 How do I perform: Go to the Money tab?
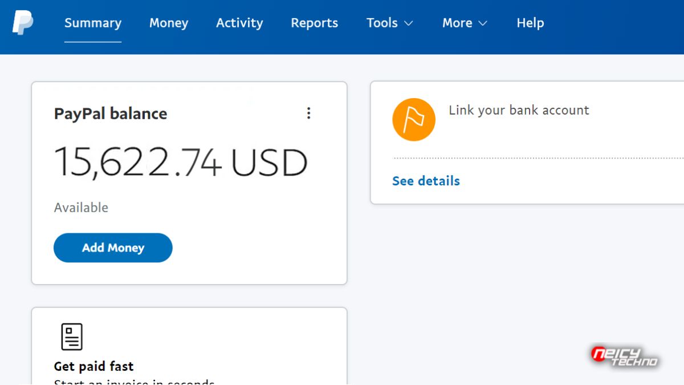pyautogui.click(x=169, y=23)
